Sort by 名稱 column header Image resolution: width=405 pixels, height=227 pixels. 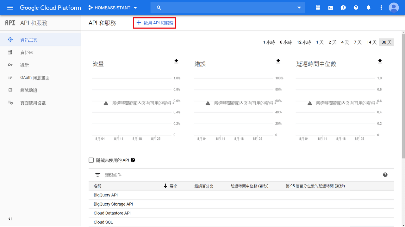coord(97,186)
